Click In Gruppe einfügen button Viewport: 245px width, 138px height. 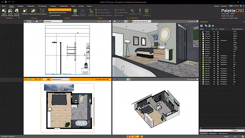click(103, 12)
